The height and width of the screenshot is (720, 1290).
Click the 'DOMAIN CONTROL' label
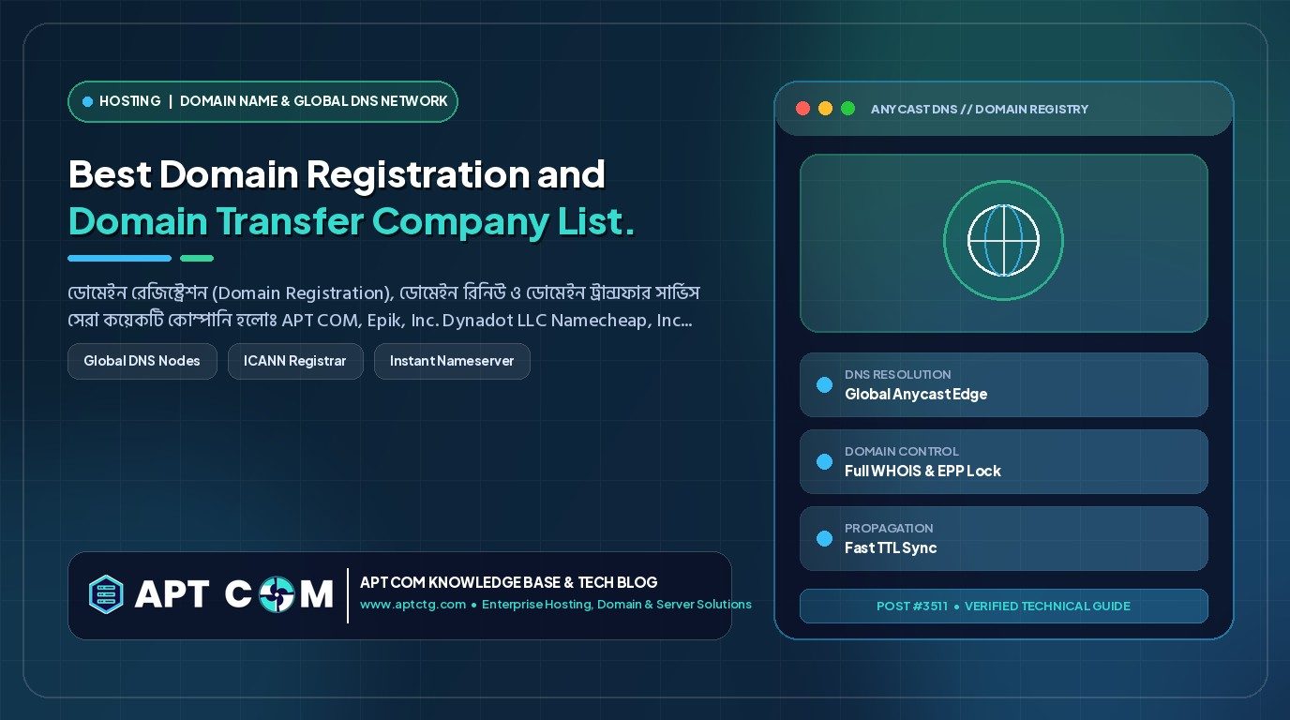point(902,451)
